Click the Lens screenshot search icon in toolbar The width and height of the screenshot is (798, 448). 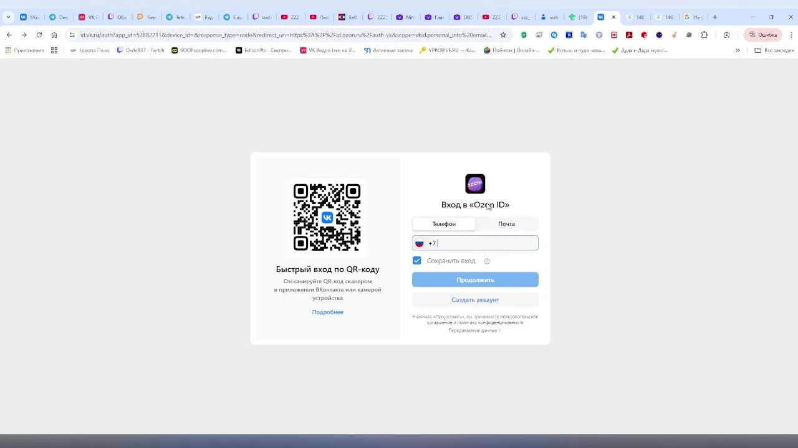click(726, 35)
